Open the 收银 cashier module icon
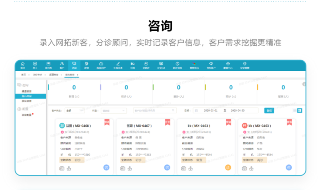Image resolution: width=318 pixels, height=190 pixels. (87, 66)
